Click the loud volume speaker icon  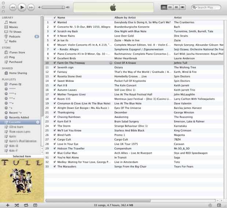(68, 7)
